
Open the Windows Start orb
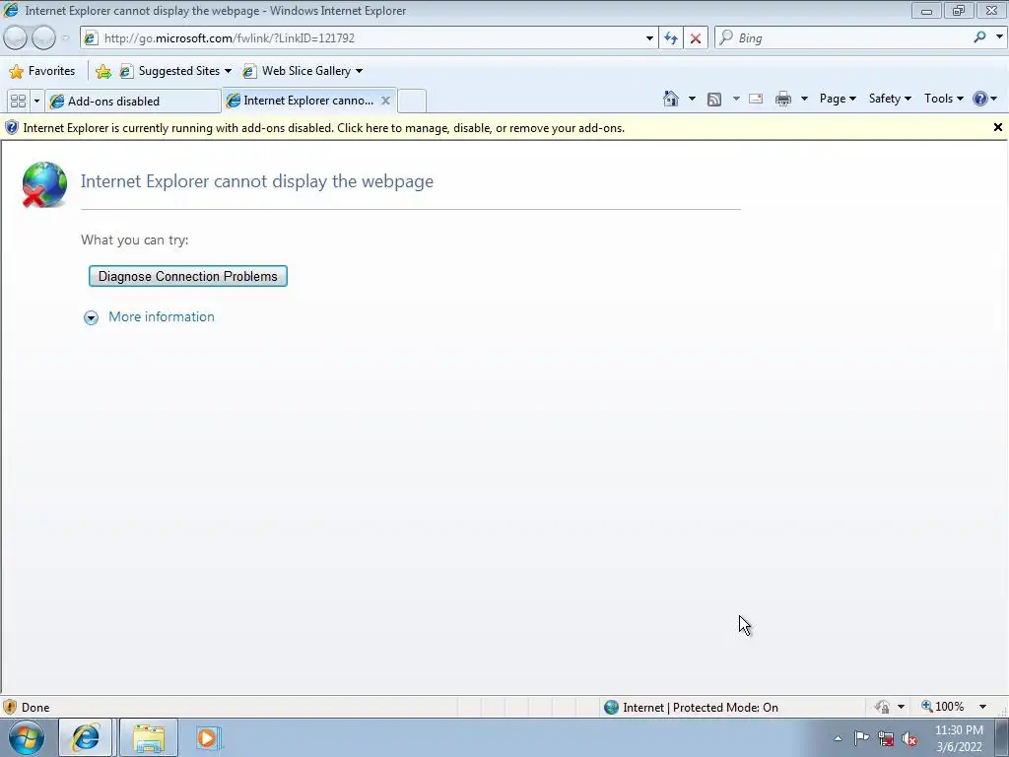[x=27, y=737]
